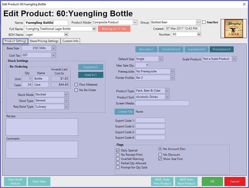249x188 pixels.
Task: Click the green OK button
Action: (212, 181)
